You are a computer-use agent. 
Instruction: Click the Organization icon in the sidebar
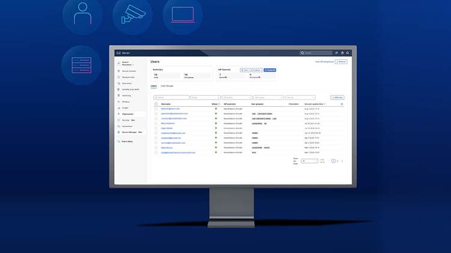click(118, 114)
